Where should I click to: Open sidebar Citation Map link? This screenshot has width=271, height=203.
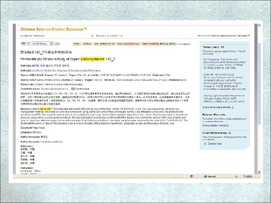(x=215, y=144)
